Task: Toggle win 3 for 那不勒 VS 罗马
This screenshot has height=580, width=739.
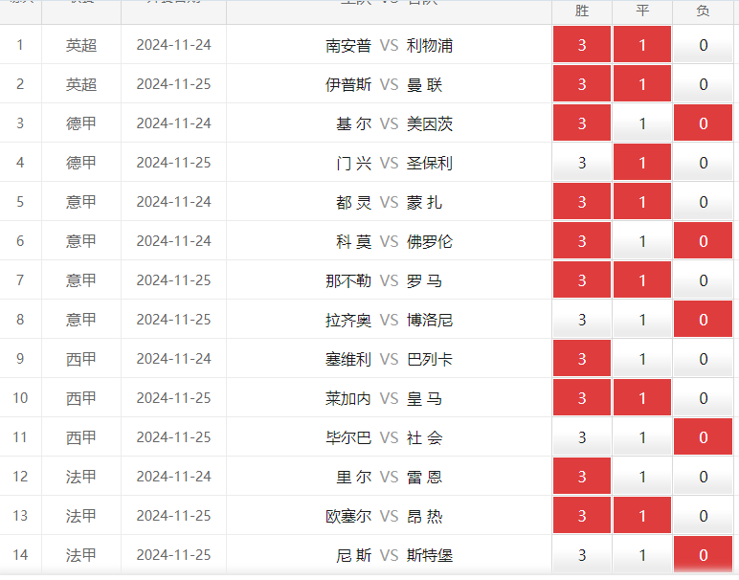Action: (x=582, y=279)
